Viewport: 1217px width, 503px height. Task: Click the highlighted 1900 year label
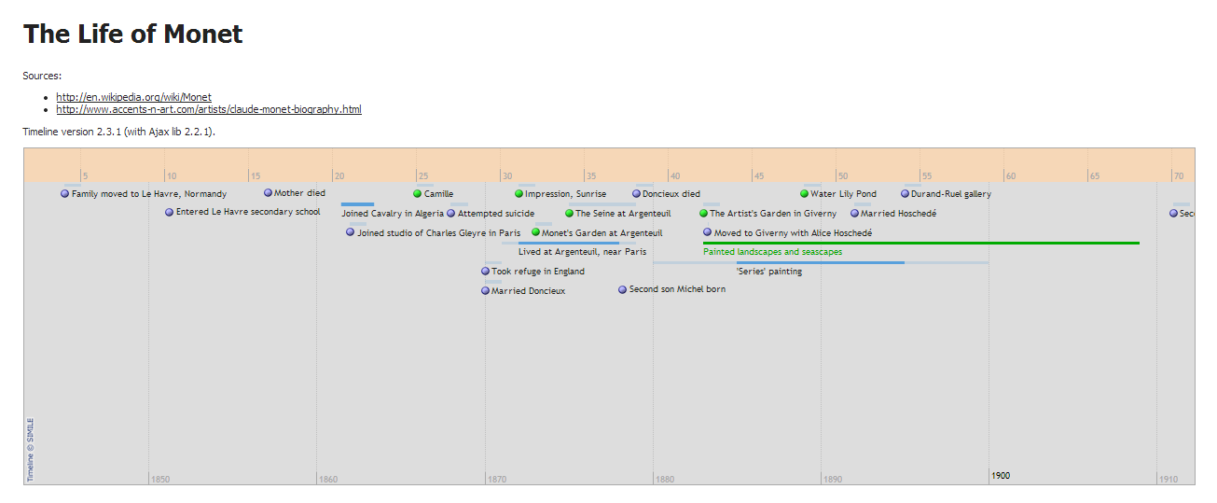tap(1000, 476)
